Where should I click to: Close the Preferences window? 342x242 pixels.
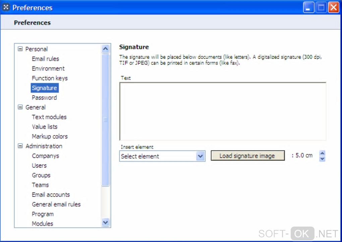334,8
